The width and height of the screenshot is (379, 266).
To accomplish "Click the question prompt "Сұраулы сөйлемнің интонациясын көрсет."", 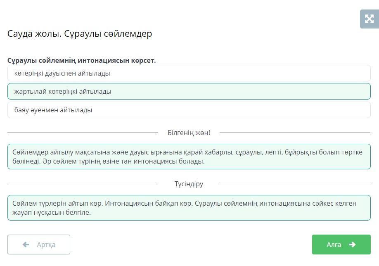I will [x=81, y=60].
